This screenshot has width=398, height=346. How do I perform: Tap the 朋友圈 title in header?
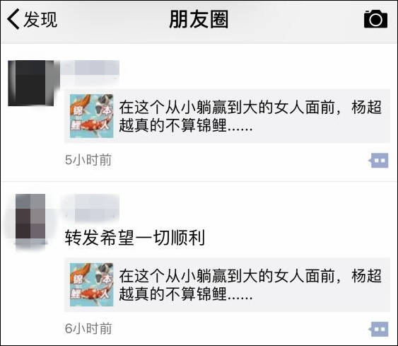click(x=199, y=19)
